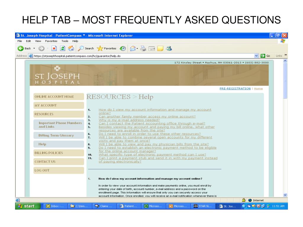The image size is (303, 227).
Task: Select MY ACCOUNT in sidebar
Action: [59, 106]
